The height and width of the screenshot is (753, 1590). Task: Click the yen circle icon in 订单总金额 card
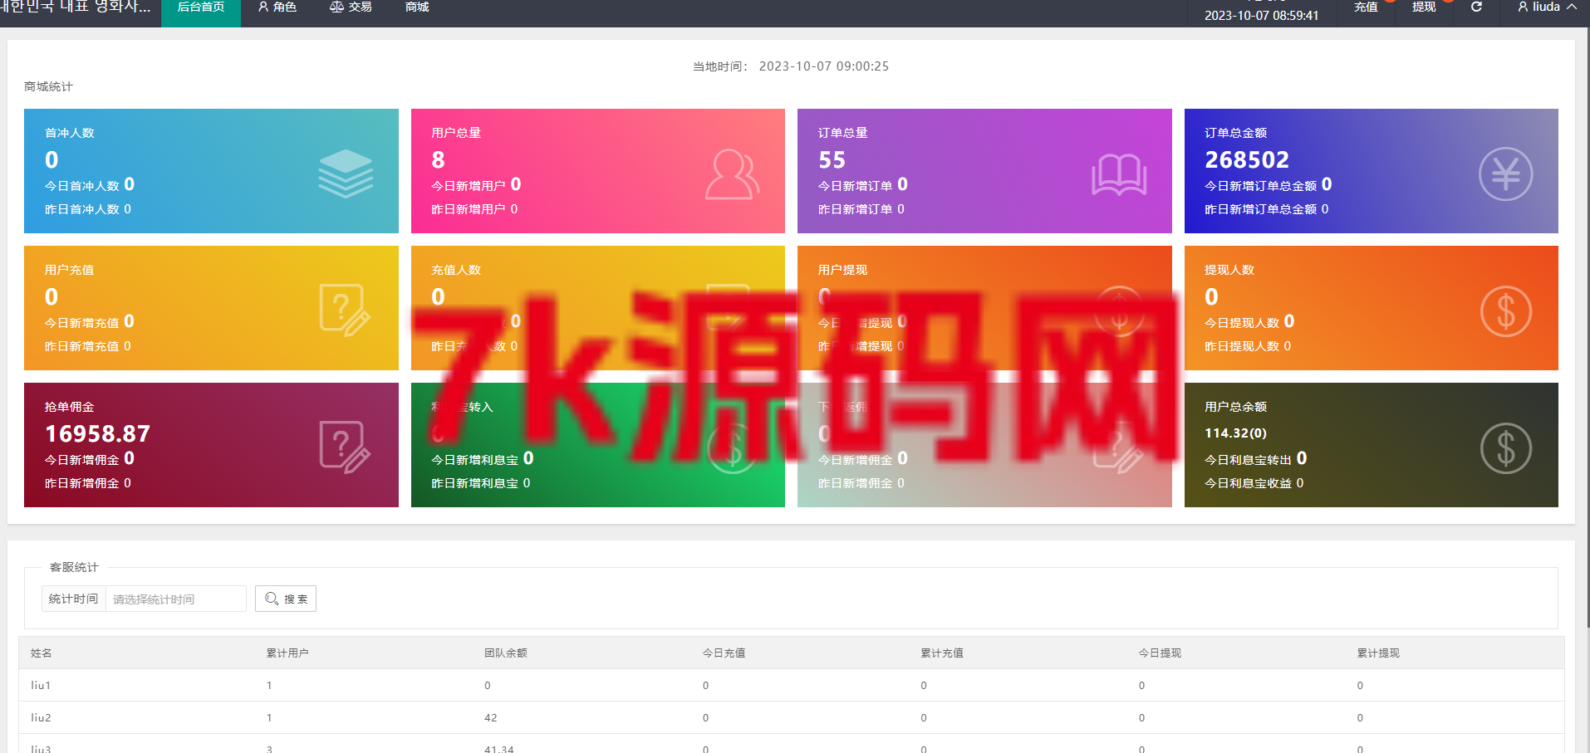click(1505, 174)
